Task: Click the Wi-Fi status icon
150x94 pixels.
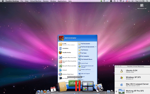Action: pyautogui.click(x=121, y=1)
